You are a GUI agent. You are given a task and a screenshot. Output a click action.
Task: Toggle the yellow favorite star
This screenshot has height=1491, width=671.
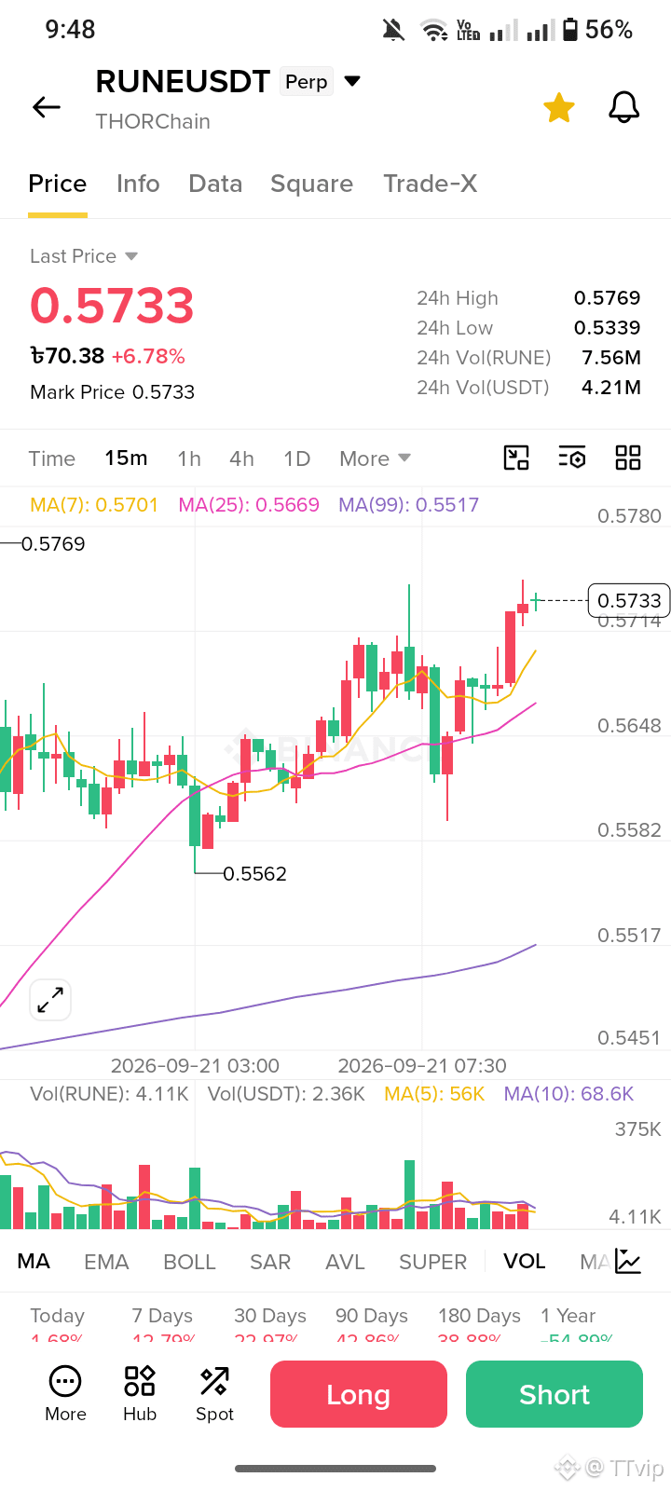pyautogui.click(x=559, y=107)
